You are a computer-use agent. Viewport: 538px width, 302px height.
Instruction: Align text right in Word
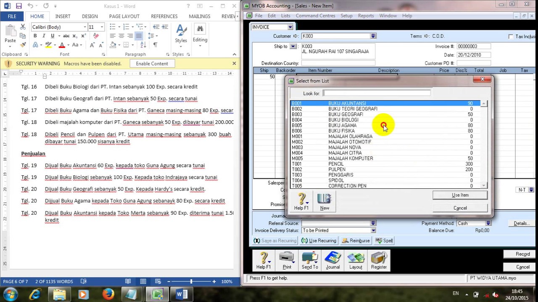[130, 36]
